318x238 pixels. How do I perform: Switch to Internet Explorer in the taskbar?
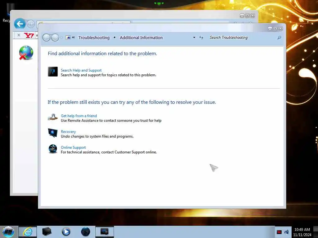click(x=28, y=232)
